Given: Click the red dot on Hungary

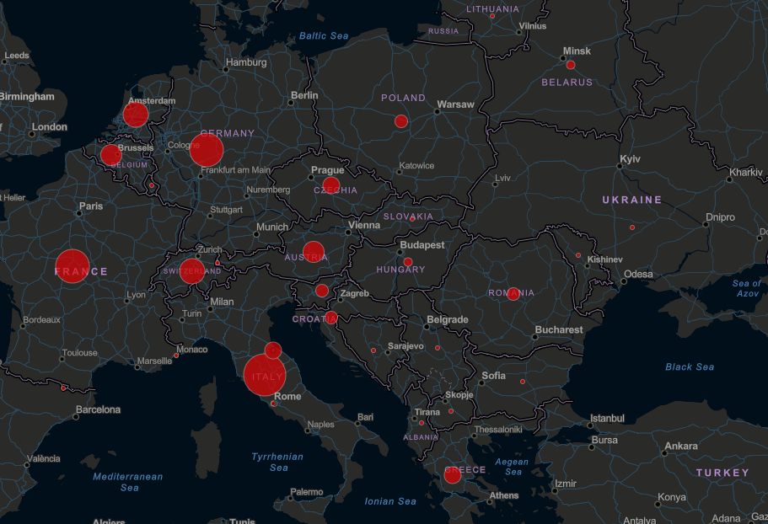Looking at the screenshot, I should (408, 262).
